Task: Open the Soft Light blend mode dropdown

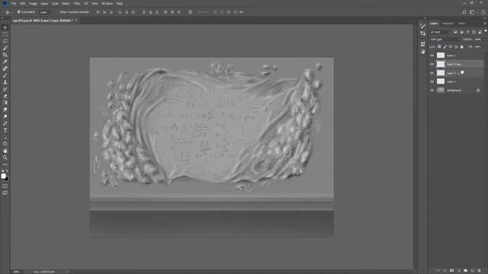Action: coord(445,40)
